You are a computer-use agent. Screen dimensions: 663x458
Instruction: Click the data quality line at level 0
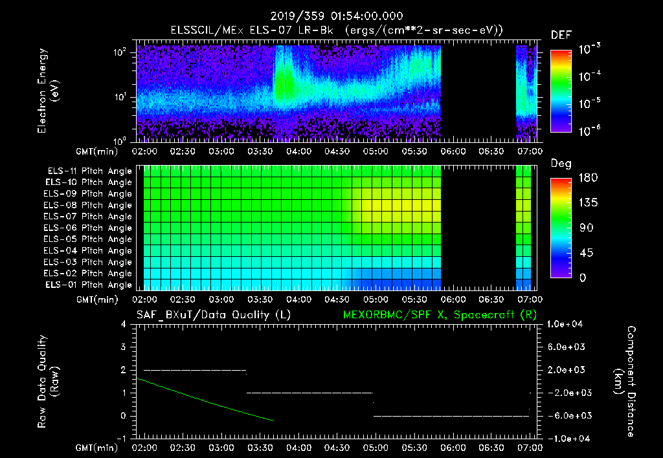point(451,416)
